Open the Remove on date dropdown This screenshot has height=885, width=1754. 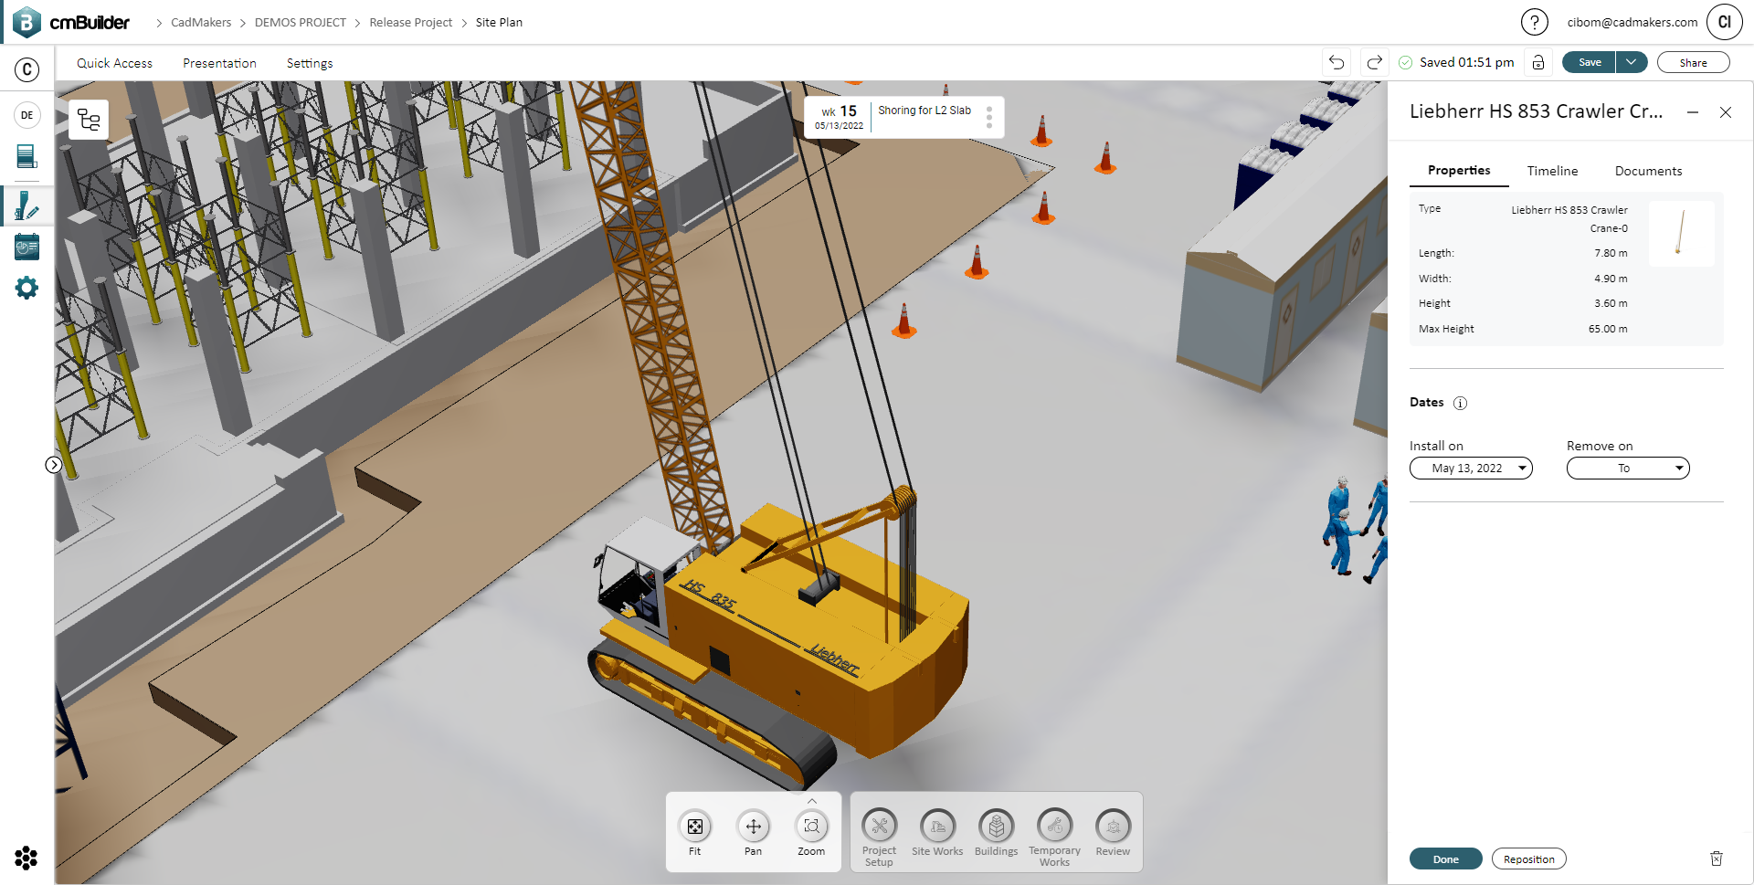[1628, 469]
